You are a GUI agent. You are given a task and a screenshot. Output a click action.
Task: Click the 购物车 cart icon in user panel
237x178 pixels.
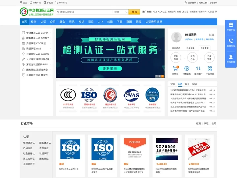click(x=175, y=69)
